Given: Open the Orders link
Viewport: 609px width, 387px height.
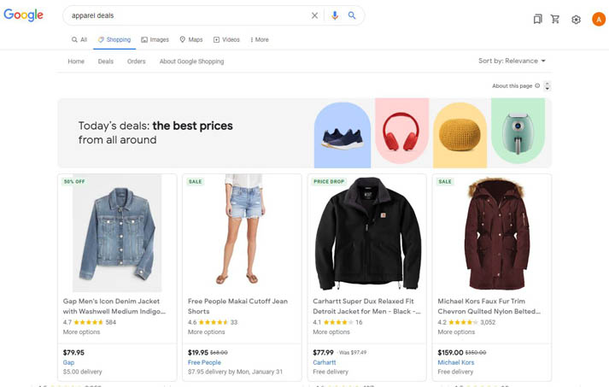Looking at the screenshot, I should 137,62.
